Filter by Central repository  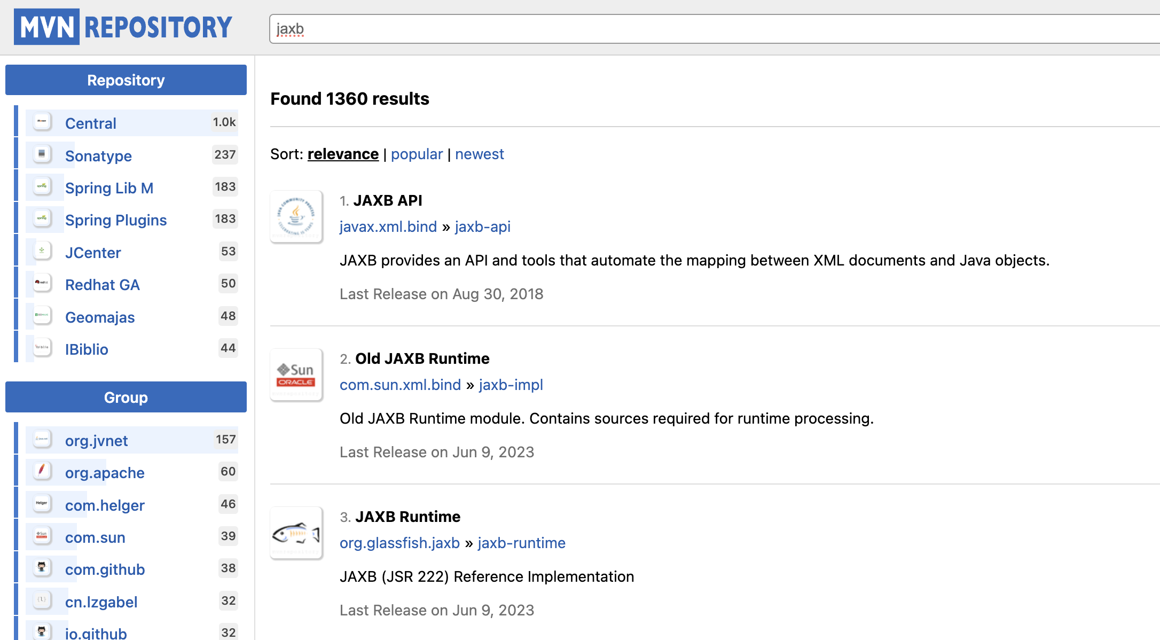pyautogui.click(x=91, y=123)
